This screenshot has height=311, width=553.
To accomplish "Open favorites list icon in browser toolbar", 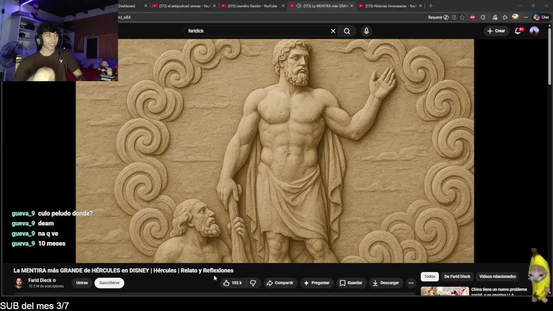I will [505, 17].
